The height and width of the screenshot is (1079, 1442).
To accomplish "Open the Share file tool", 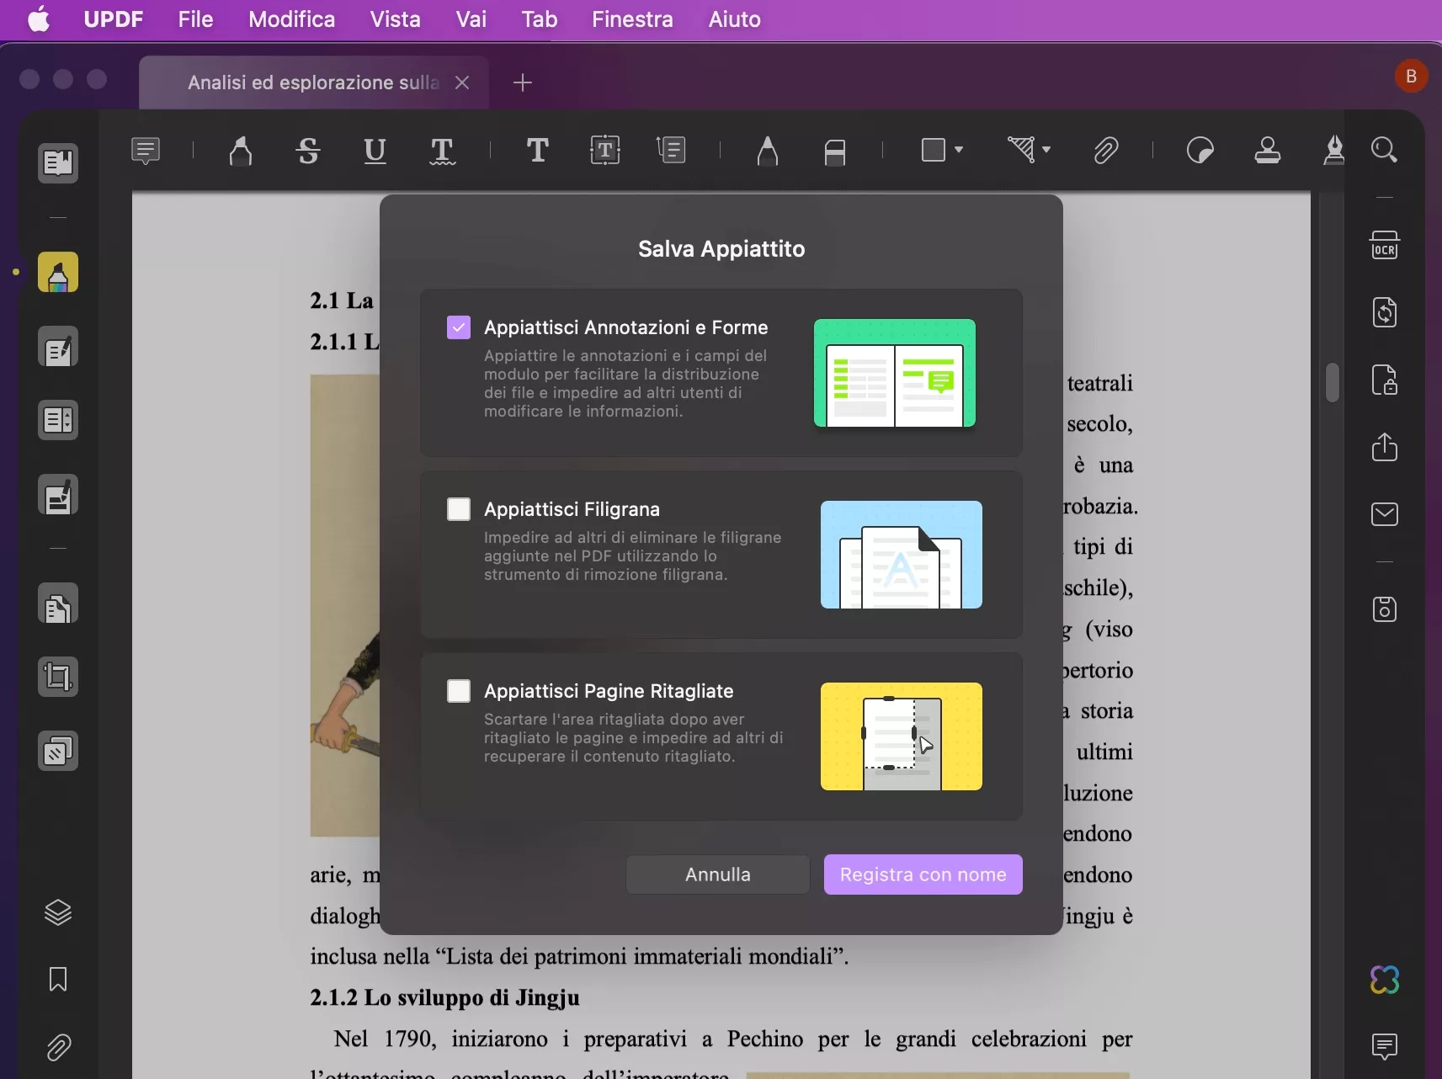I will (1385, 446).
